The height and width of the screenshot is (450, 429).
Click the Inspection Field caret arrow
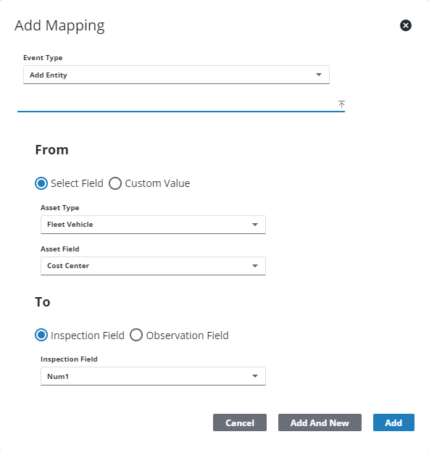[x=255, y=376]
